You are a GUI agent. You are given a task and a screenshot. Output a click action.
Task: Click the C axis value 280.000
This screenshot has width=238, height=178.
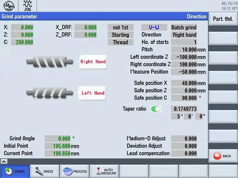coord(22,42)
